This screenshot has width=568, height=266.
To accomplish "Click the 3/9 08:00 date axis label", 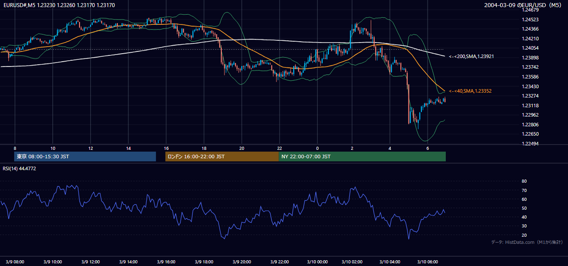I will point(15,262).
